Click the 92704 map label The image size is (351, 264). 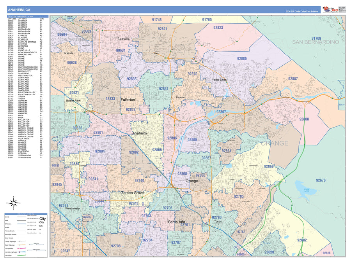[147, 240]
